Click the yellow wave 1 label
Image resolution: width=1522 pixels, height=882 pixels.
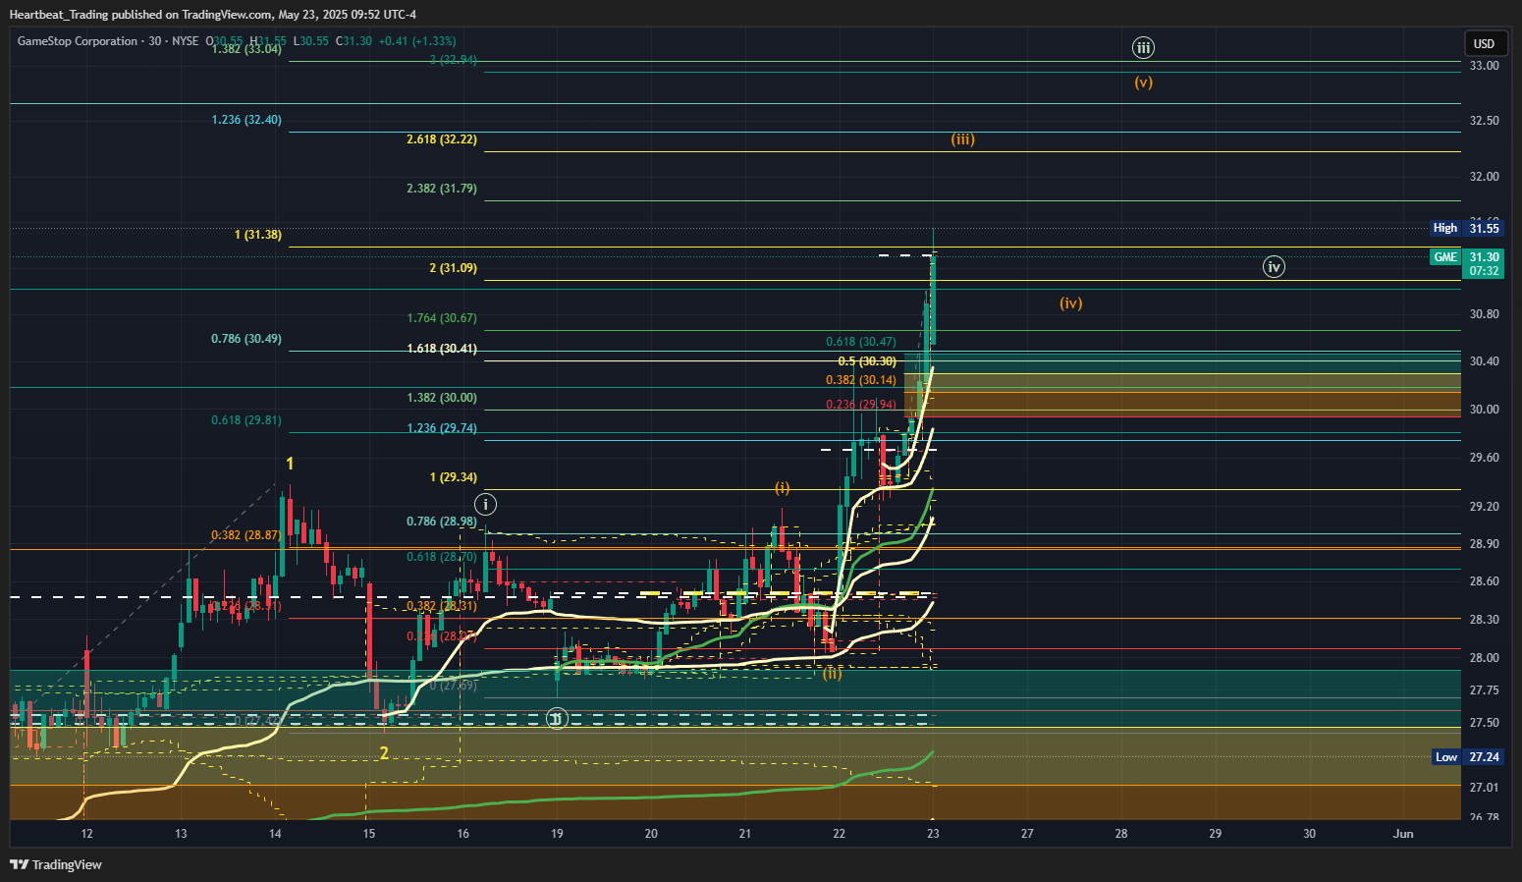tap(290, 464)
